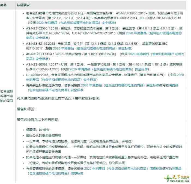Open the 2020 safety standard link under AS/NZS 60598.1
The image size is (191, 184).
109,69
